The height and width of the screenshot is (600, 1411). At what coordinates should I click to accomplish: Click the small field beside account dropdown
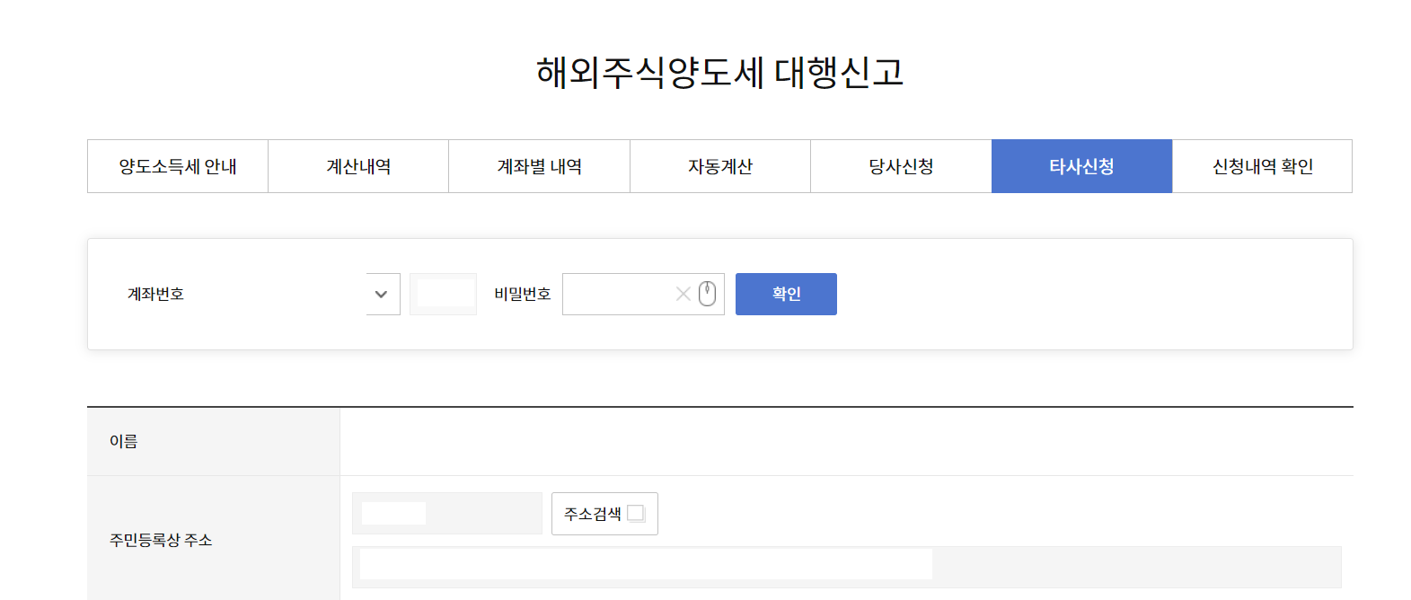[x=444, y=294]
